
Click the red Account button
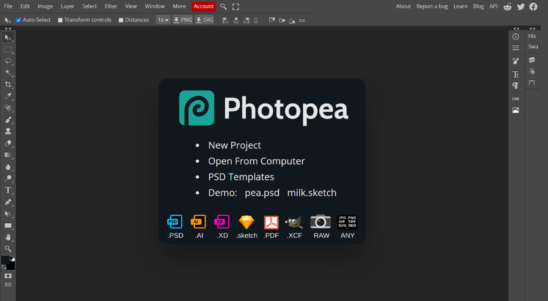204,6
